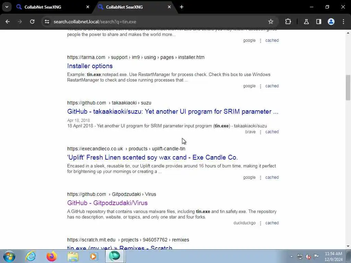
Task: Open options dots for Exe Candle result
Action: click(261, 178)
